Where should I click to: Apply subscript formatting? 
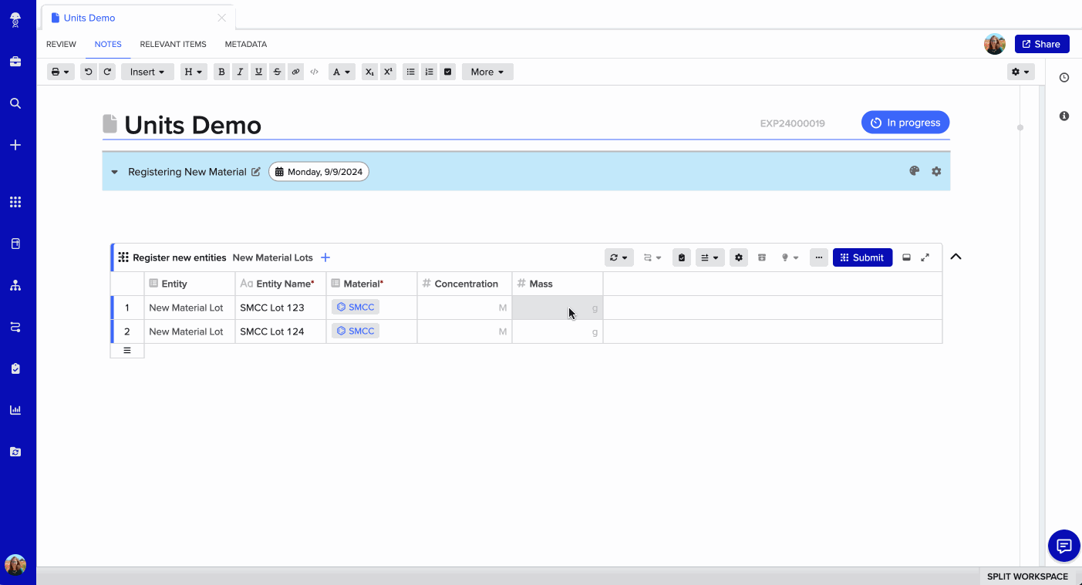(x=369, y=72)
